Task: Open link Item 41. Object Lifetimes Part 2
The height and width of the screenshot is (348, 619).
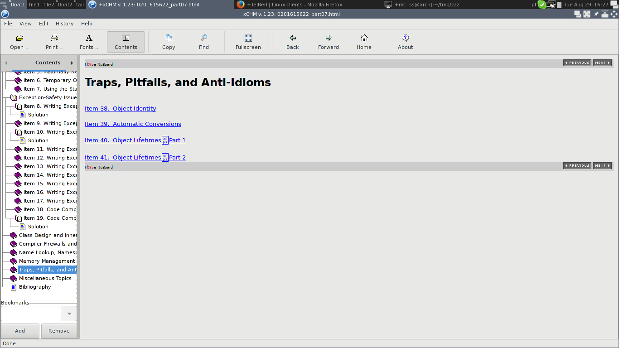Action: [135, 158]
